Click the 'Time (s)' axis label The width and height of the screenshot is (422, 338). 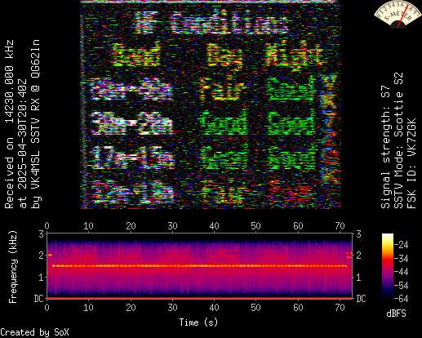point(198,322)
